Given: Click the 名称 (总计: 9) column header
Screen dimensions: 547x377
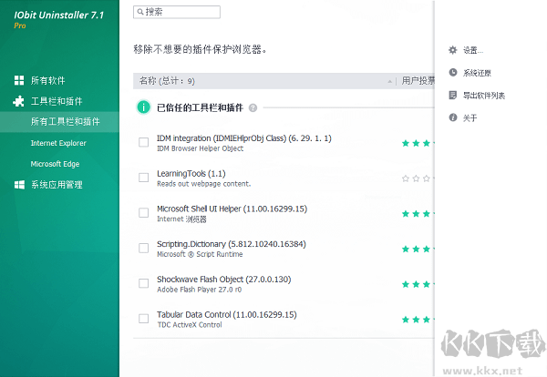Looking at the screenshot, I should pos(167,81).
